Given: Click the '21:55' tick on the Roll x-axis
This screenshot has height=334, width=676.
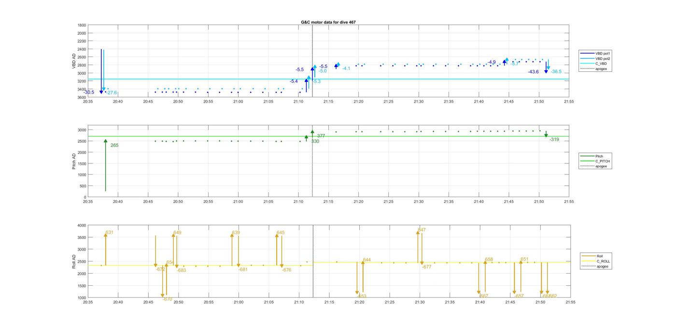Looking at the screenshot, I should (x=570, y=302).
